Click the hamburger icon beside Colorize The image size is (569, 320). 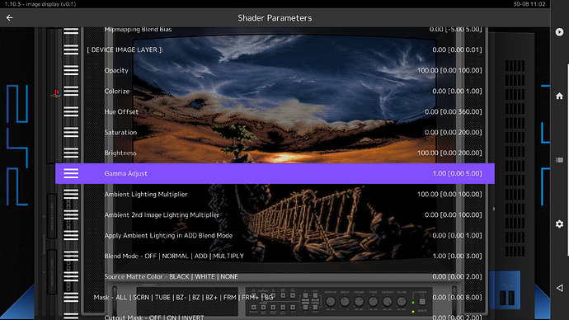[71, 91]
